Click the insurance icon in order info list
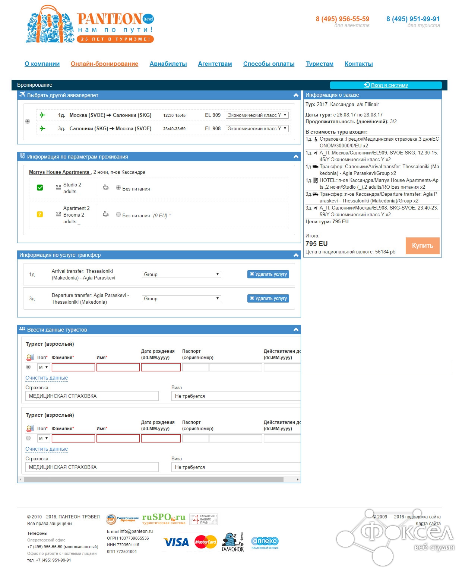Screen dimensions: 459x569 pyautogui.click(x=316, y=139)
